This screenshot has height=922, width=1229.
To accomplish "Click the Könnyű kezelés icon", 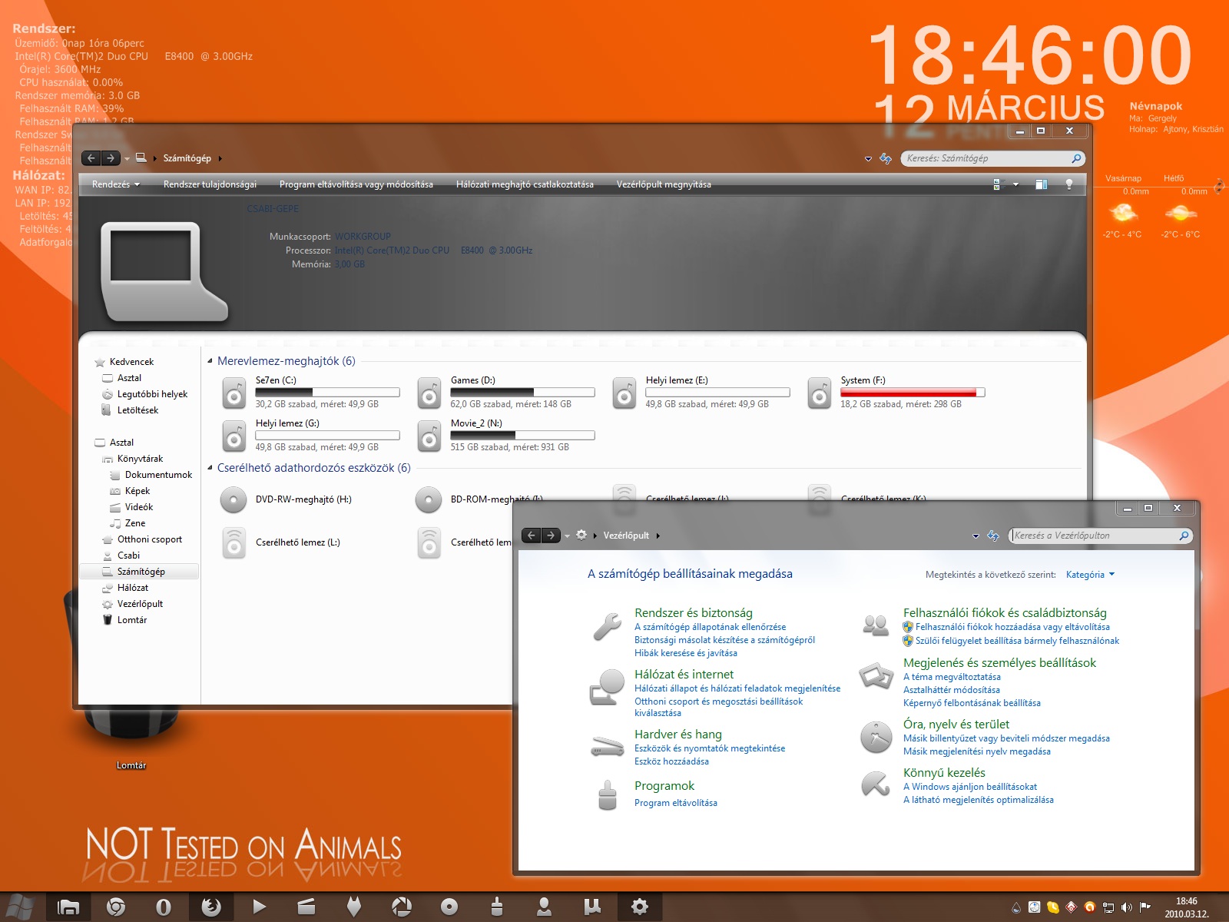I will coord(876,785).
